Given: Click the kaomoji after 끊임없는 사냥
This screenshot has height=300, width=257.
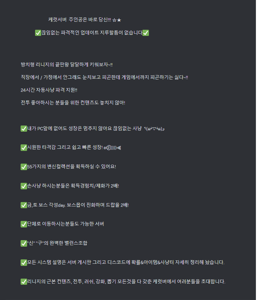Looking at the screenshot, I should (154, 129).
